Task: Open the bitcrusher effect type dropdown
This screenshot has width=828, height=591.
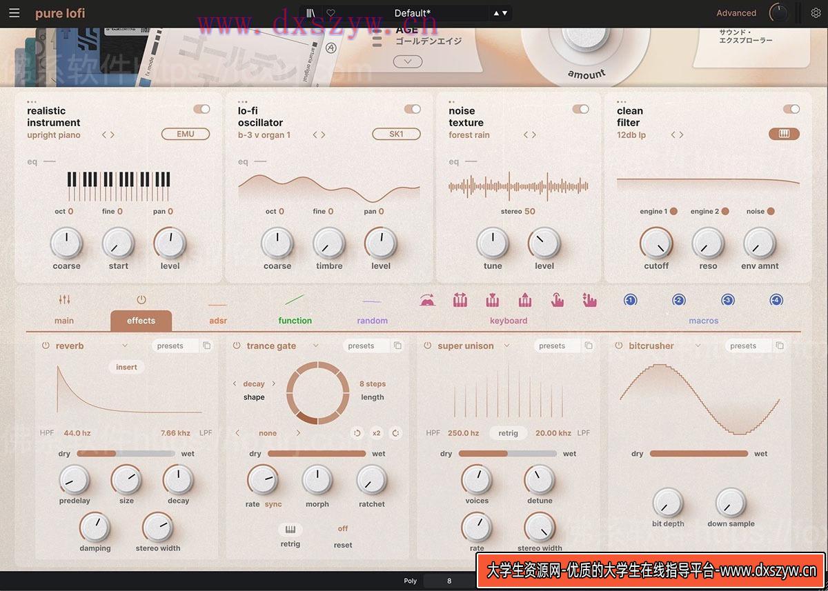Action: [698, 345]
